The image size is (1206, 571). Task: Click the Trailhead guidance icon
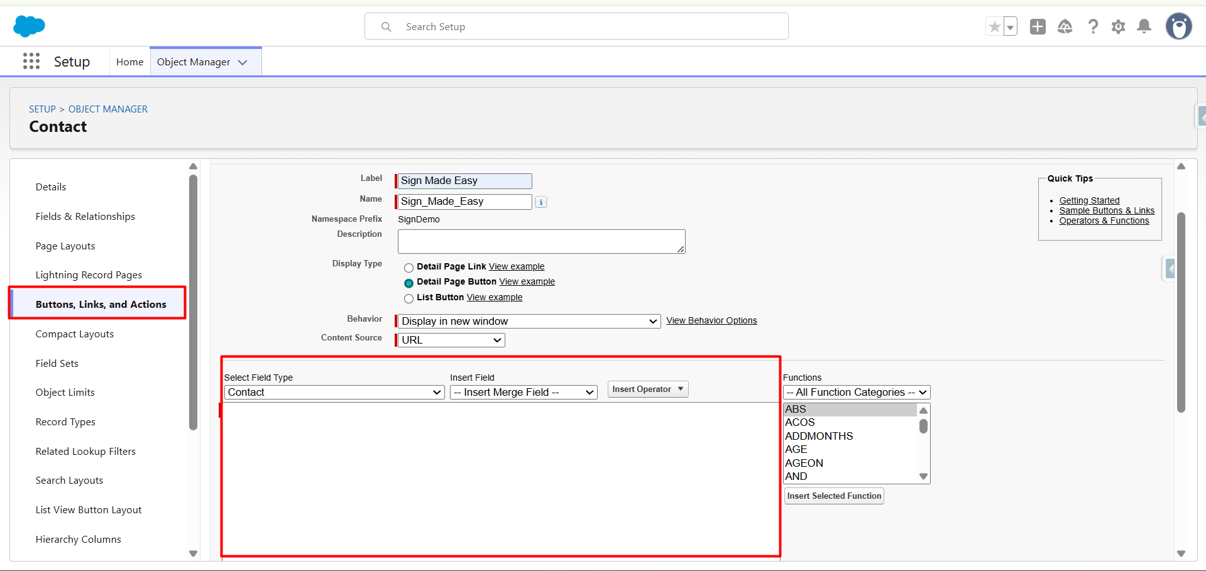1065,26
